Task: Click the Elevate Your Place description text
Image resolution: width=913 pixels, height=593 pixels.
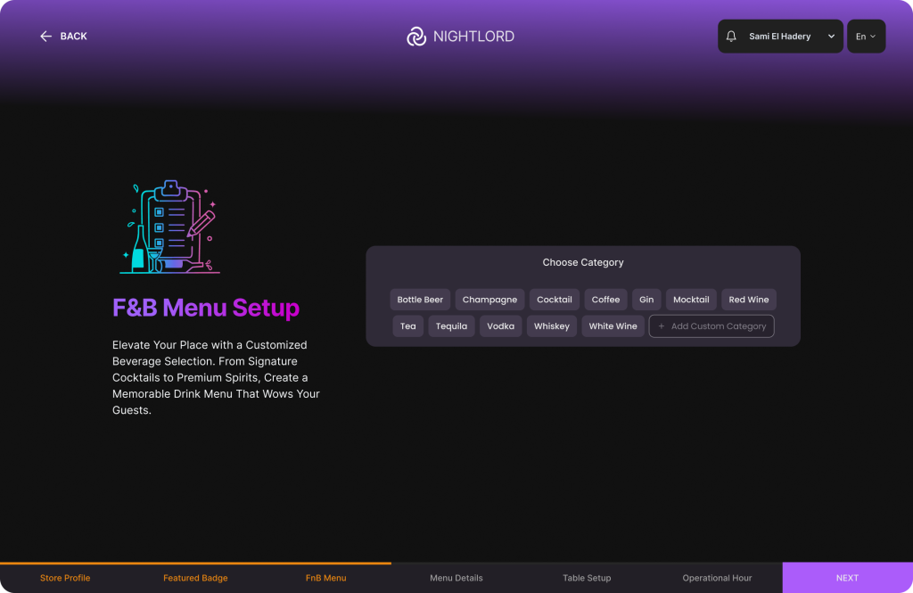Action: click(x=216, y=377)
